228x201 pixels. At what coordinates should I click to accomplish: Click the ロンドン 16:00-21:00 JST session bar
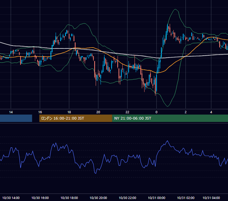point(76,118)
